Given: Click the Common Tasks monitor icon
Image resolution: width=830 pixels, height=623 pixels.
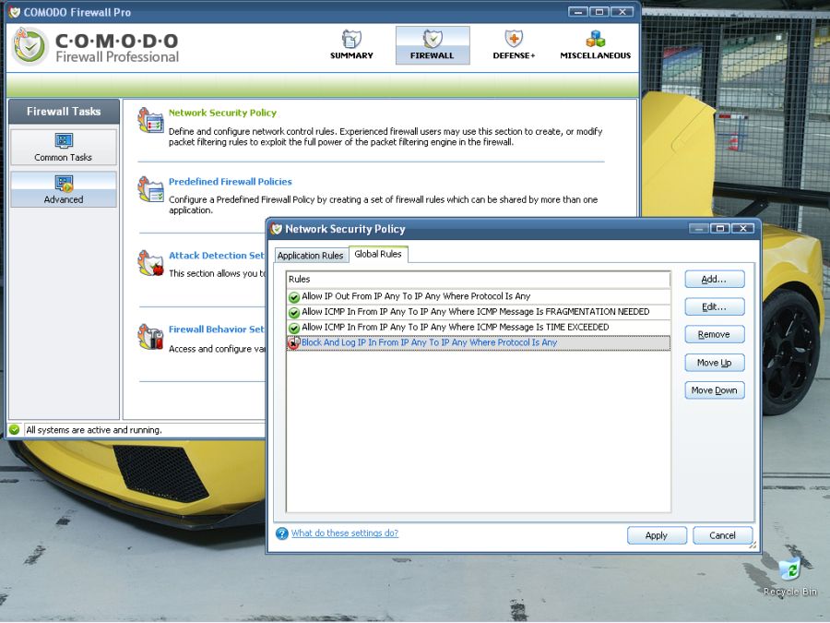Looking at the screenshot, I should click(64, 141).
